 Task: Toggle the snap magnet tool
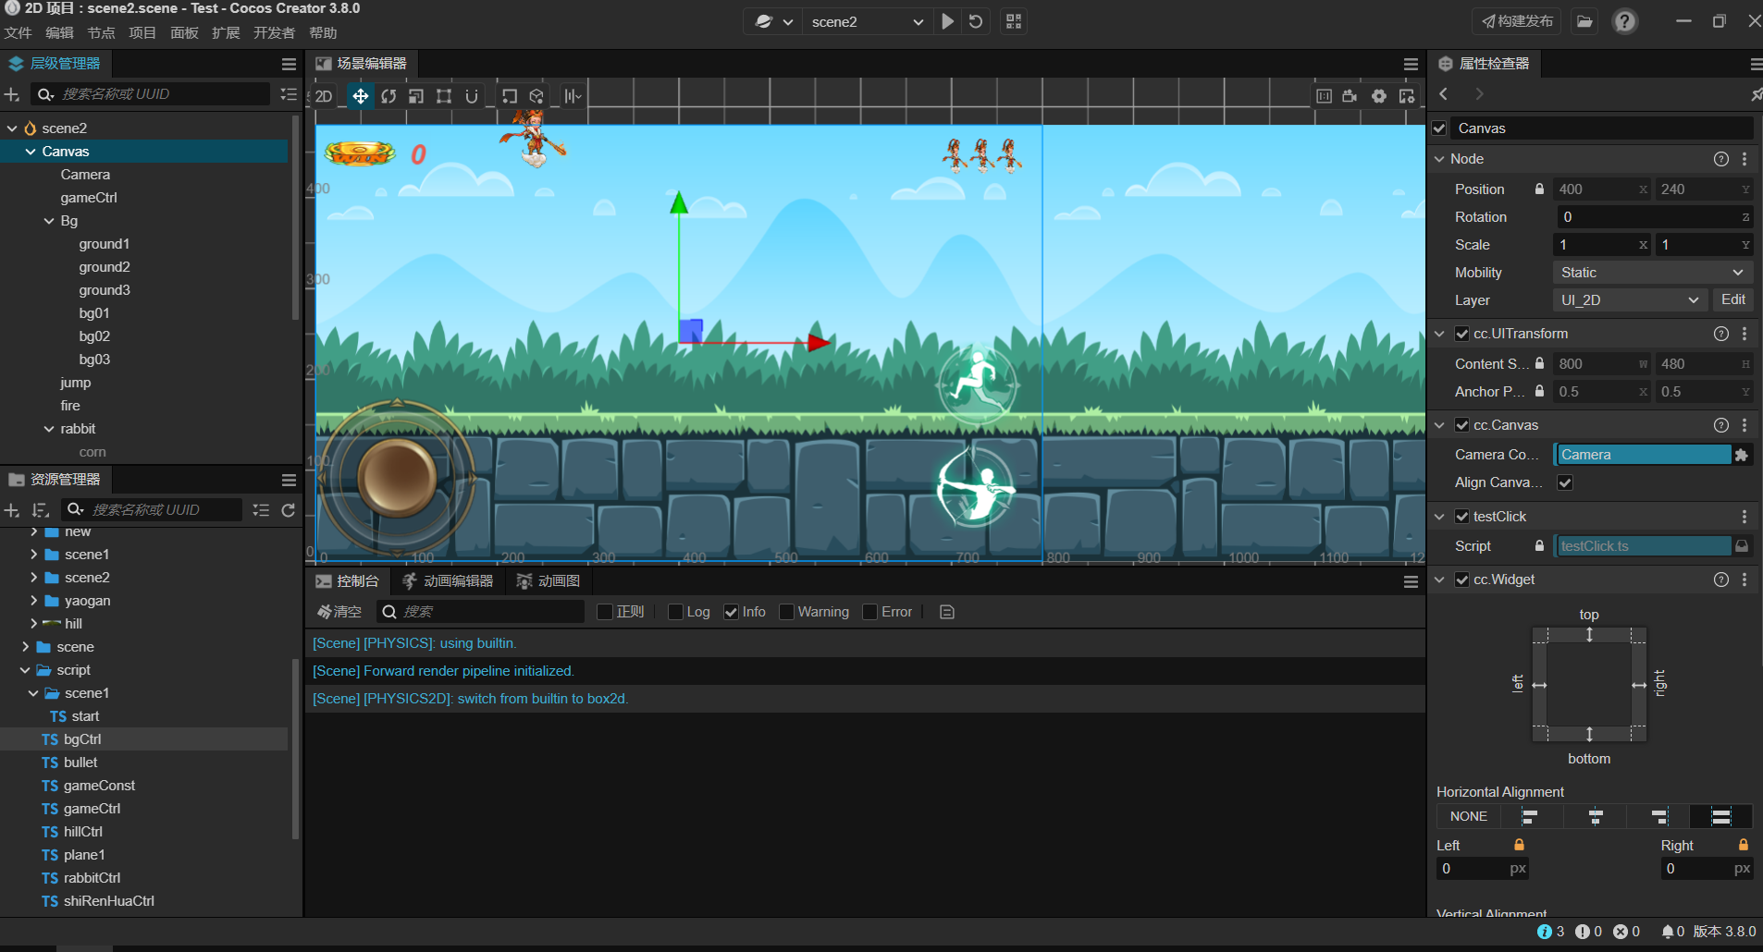tap(472, 96)
